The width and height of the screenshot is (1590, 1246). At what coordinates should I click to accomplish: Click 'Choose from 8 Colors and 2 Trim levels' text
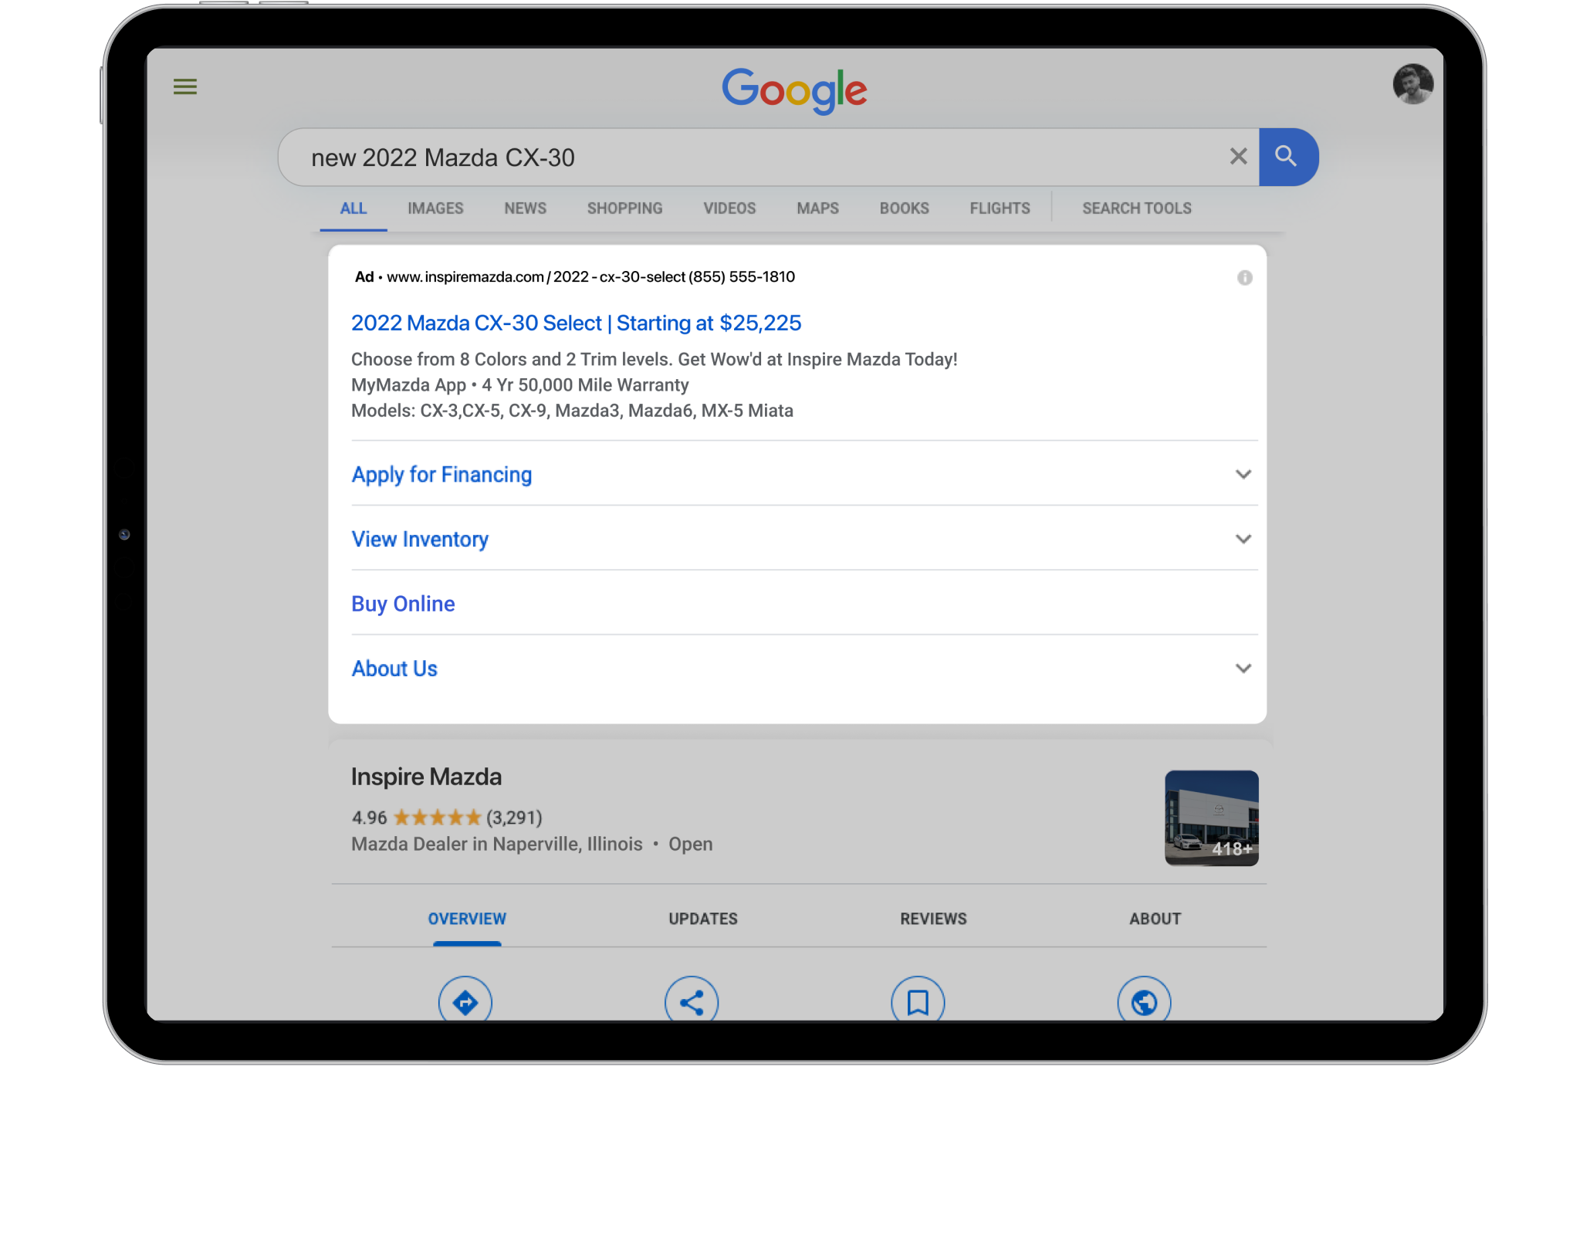click(512, 360)
